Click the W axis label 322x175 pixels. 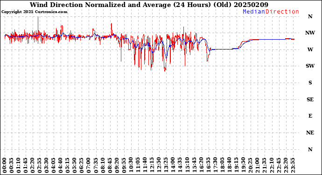coord(310,49)
